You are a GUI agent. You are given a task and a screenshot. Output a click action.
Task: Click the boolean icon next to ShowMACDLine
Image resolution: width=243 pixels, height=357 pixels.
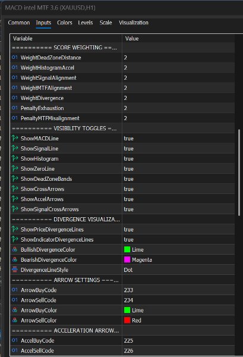pos(15,138)
